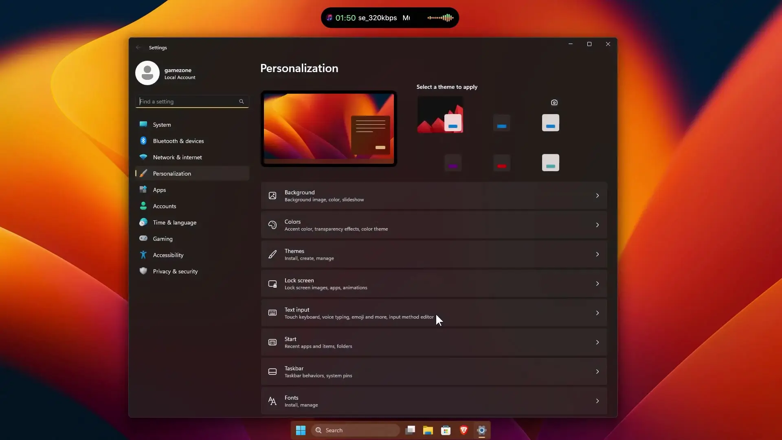Click the Accessibility figure icon in sidebar
The height and width of the screenshot is (440, 782).
point(143,255)
